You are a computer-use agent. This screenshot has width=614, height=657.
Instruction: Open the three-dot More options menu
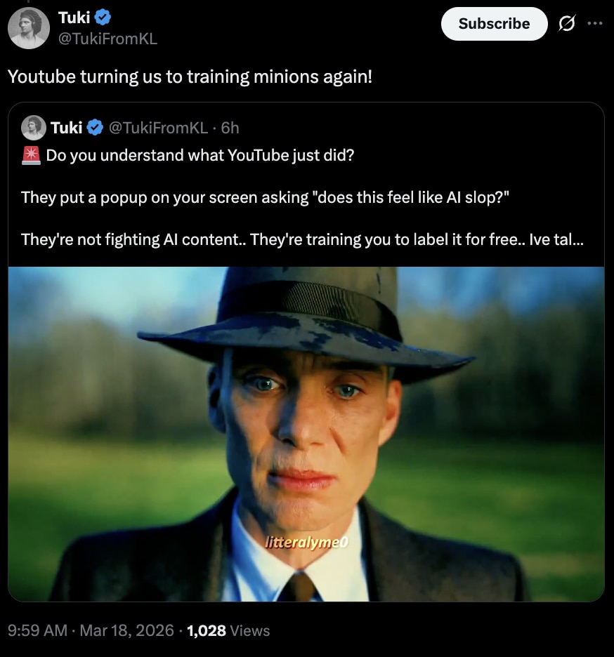click(595, 23)
